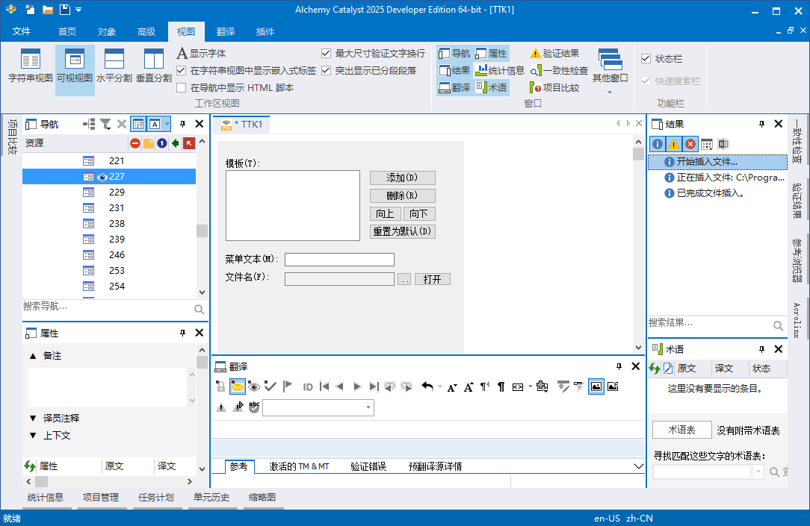
Task: Switch to the 对象 ribbon tab
Action: point(107,31)
